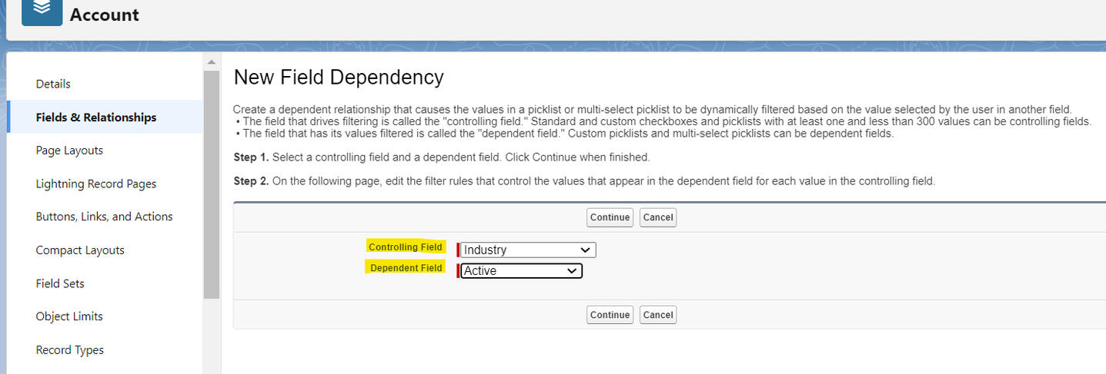
Task: Expand the Dependent Field dropdown showing Active
Action: [521, 271]
